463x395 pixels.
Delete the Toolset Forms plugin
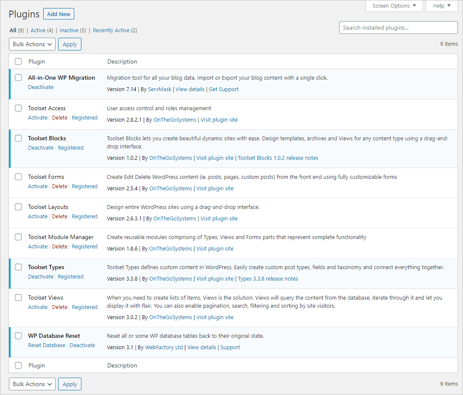60,186
